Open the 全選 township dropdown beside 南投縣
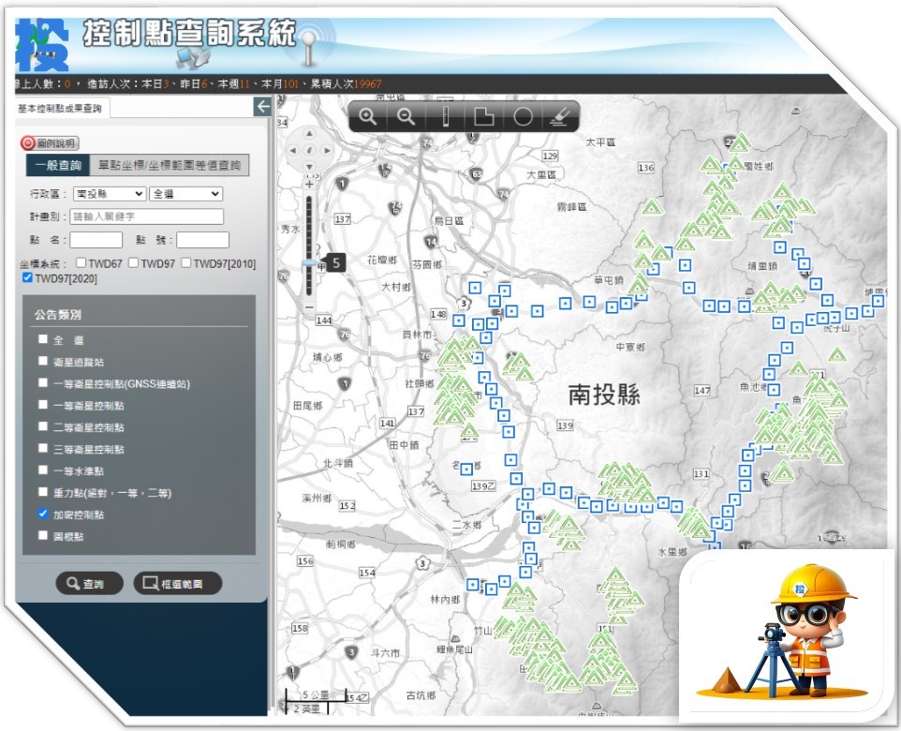This screenshot has height=731, width=901. click(185, 194)
